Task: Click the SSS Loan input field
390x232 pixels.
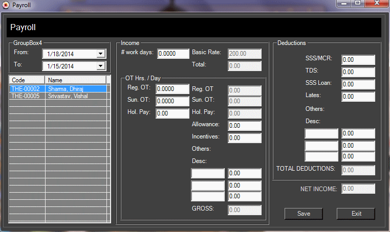Action: (358, 84)
